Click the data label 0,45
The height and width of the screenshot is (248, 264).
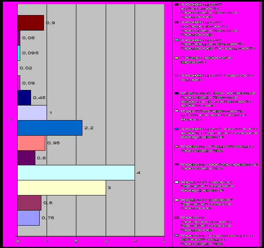pos(39,98)
